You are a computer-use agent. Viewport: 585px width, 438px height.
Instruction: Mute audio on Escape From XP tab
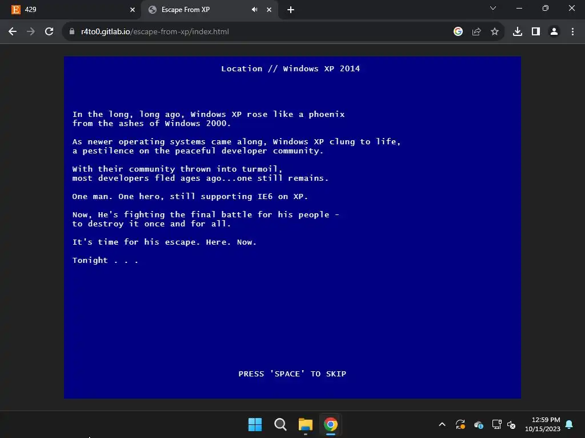pyautogui.click(x=254, y=10)
